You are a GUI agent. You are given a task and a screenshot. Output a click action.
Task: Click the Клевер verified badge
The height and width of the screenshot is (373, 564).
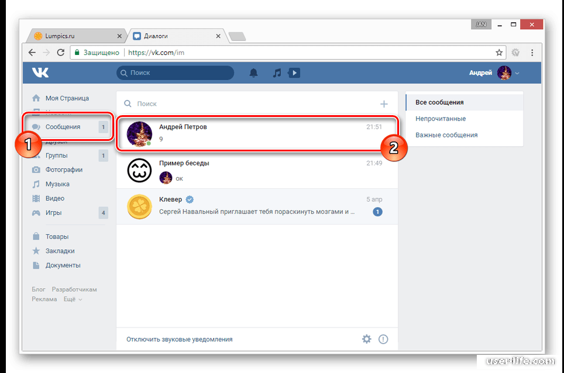[x=190, y=199]
